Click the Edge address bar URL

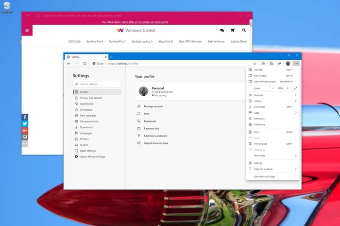click(x=123, y=64)
